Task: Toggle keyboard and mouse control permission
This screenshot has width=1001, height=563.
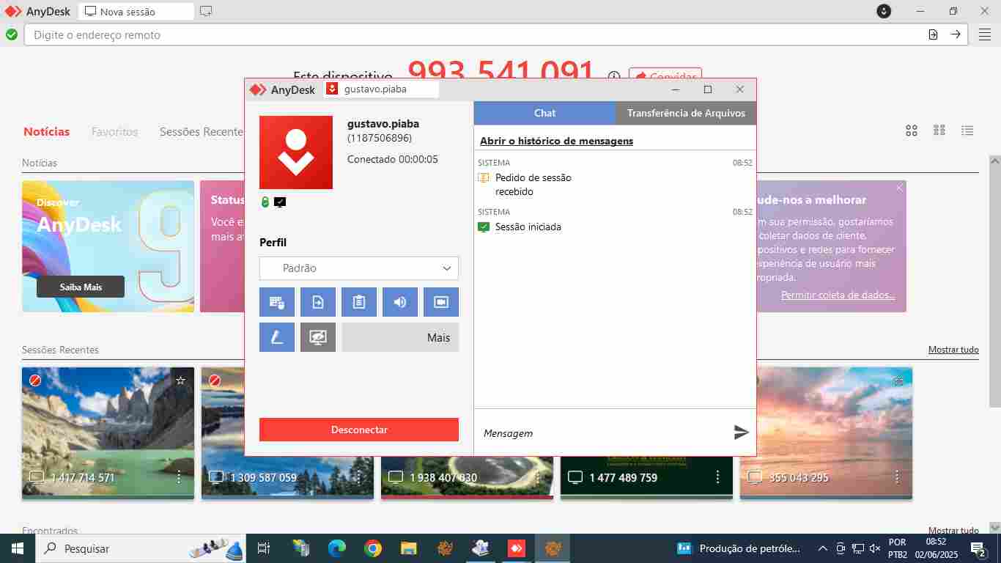Action: 277,302
